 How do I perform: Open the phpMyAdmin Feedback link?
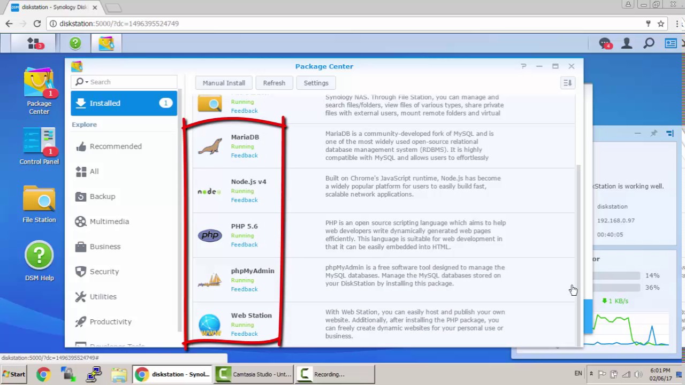(244, 289)
